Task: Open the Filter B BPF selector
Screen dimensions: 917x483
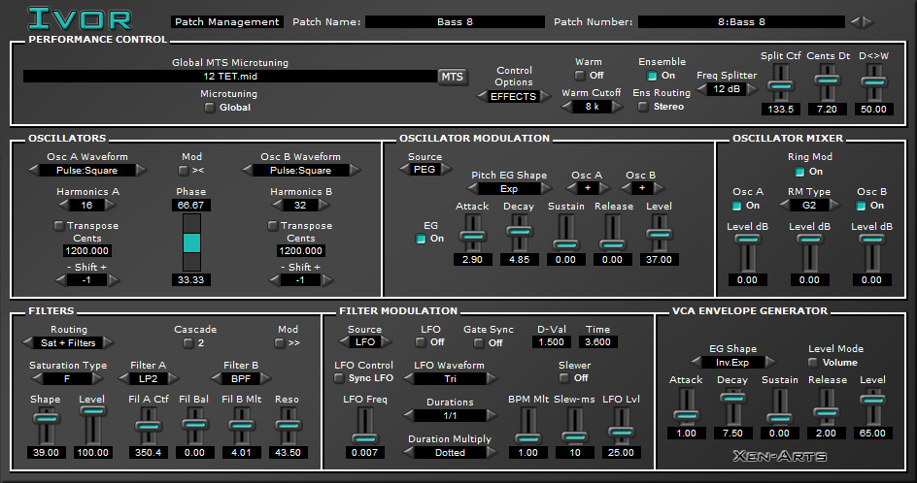Action: pyautogui.click(x=241, y=379)
